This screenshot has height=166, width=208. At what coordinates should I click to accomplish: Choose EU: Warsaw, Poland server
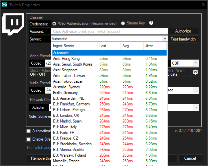[x=110, y=155]
